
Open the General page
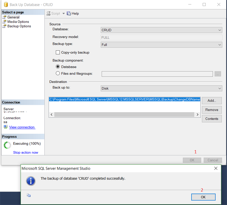coord(13,17)
